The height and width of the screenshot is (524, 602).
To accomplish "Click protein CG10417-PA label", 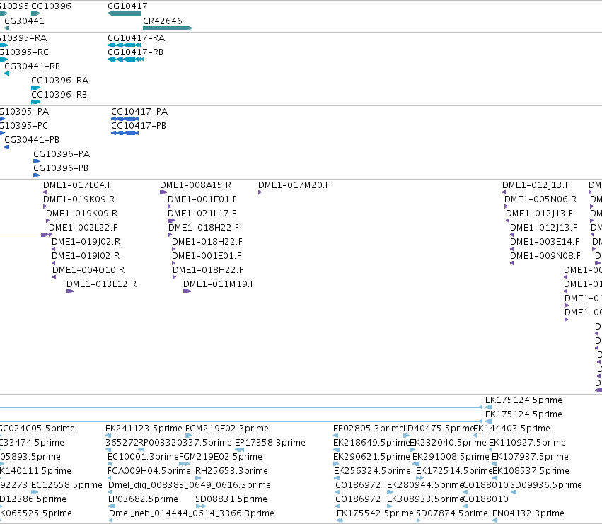I will click(x=139, y=112).
